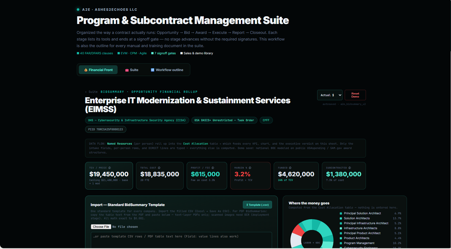Click the PIID 70RCSA25F0000123 pill
This screenshot has height=249, width=451.
pyautogui.click(x=105, y=129)
